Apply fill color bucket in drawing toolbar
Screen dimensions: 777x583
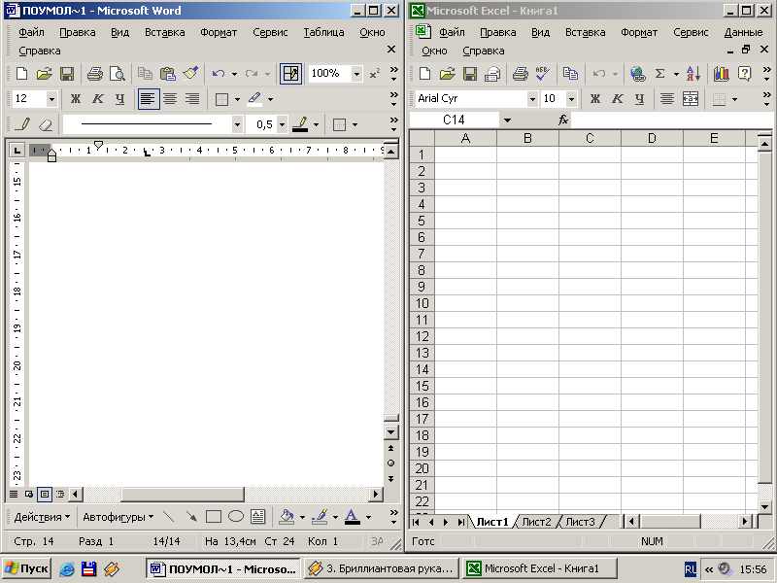pos(287,517)
